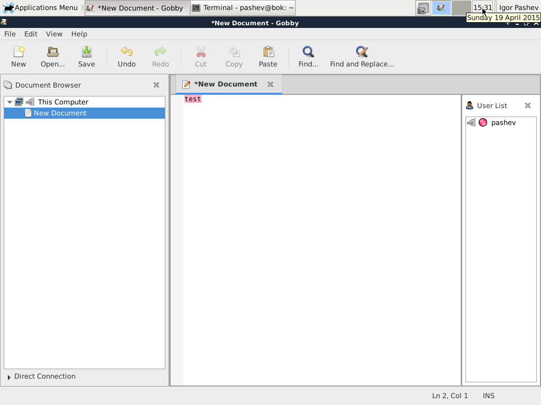The image size is (541, 405).
Task: Select This Computer in the tree
Action: point(85,102)
